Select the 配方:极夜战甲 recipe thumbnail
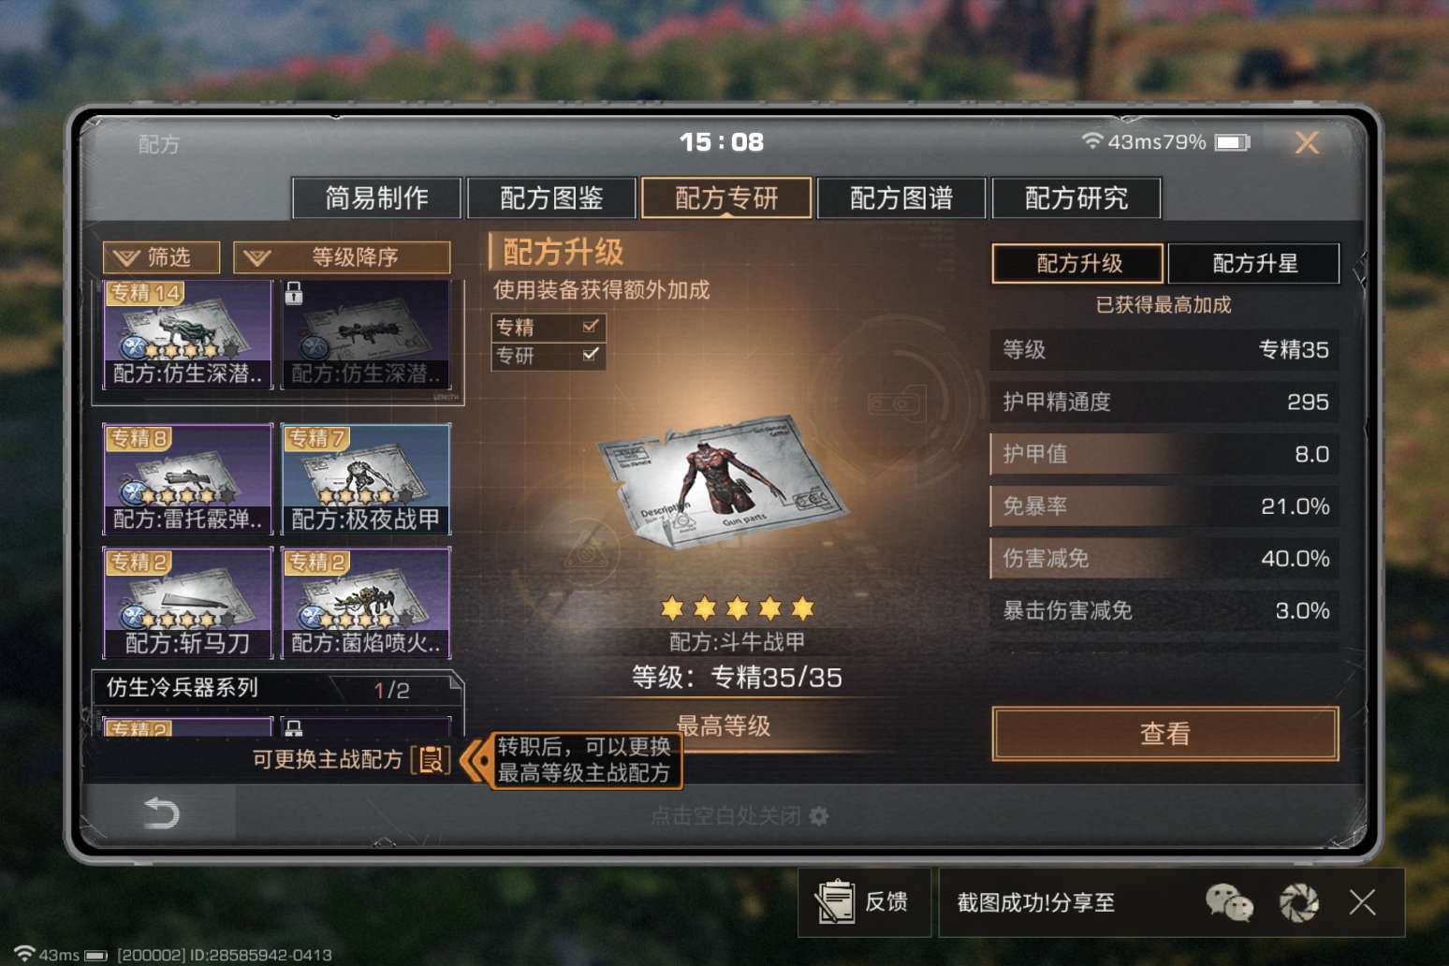The height and width of the screenshot is (966, 1449). click(366, 479)
